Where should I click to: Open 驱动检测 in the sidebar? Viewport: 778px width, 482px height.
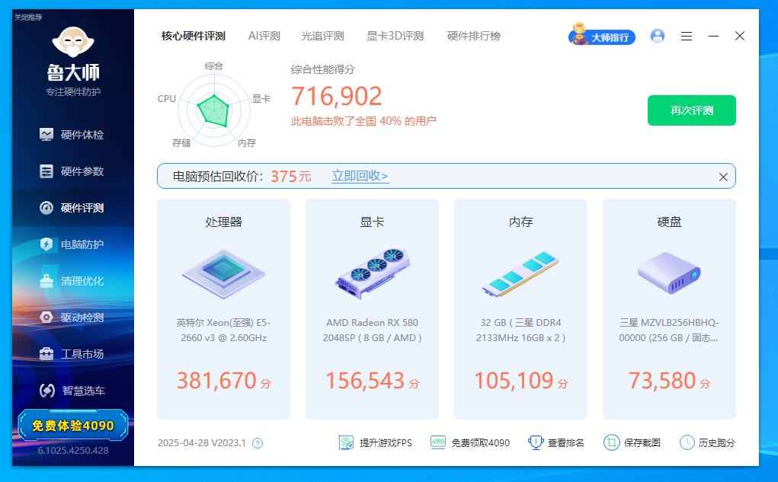point(73,318)
